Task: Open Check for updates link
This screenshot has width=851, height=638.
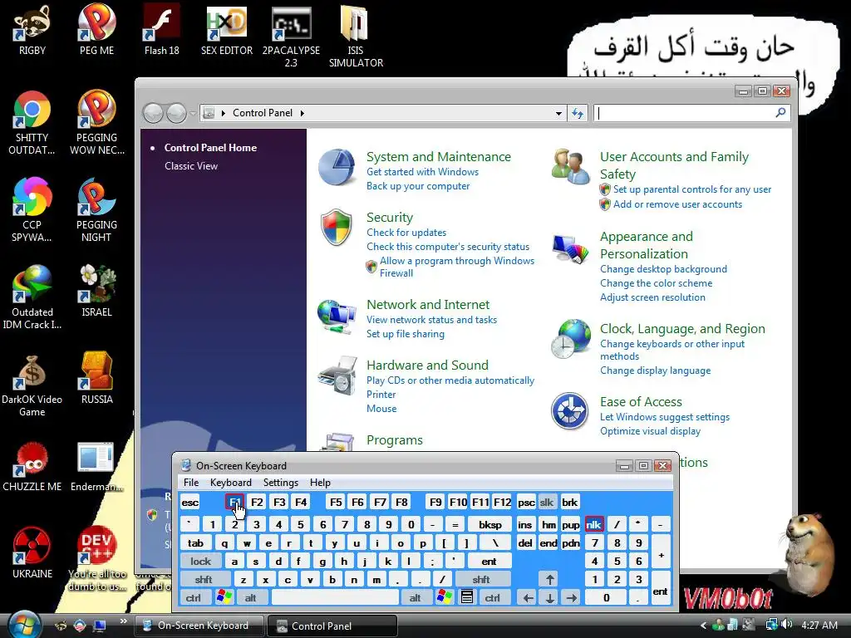Action: tap(406, 233)
